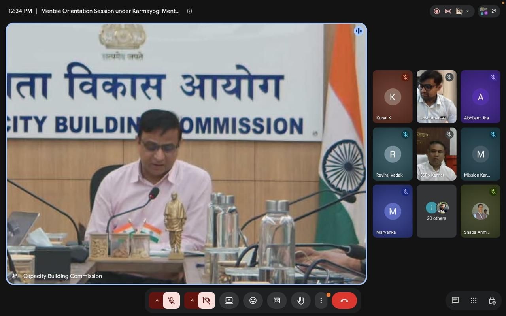
Task: Select Kunal K participant tile
Action: [393, 97]
